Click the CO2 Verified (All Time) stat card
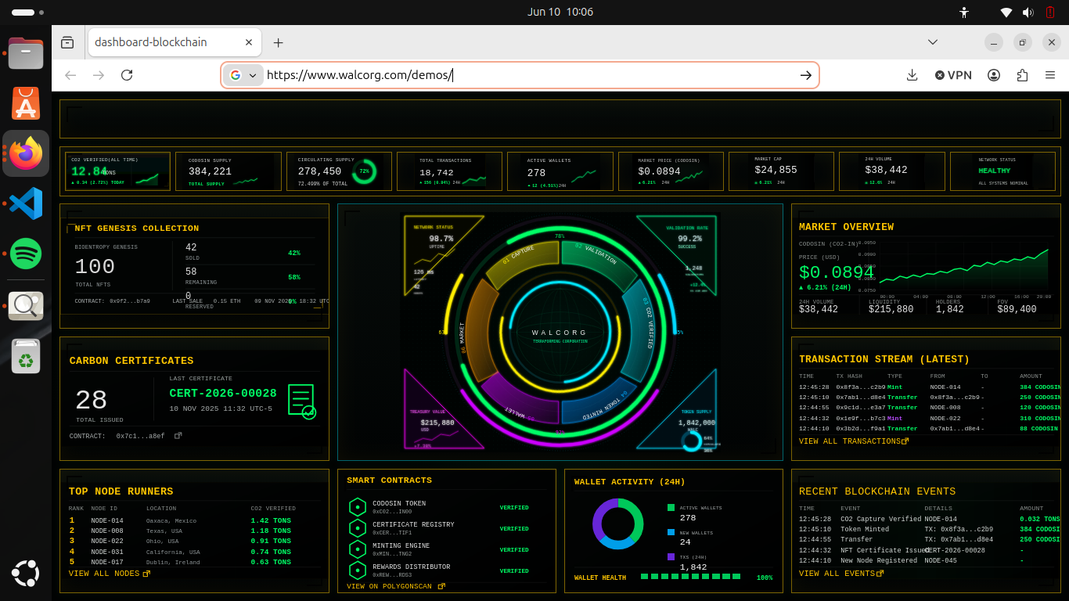 tap(117, 171)
